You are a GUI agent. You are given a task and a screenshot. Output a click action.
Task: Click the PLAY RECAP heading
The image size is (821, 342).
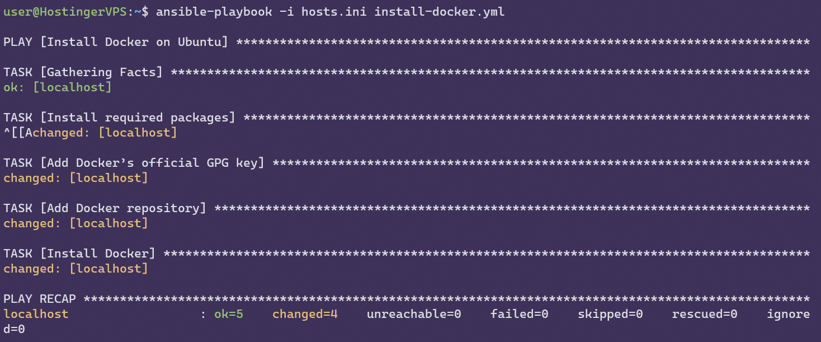[39, 299]
